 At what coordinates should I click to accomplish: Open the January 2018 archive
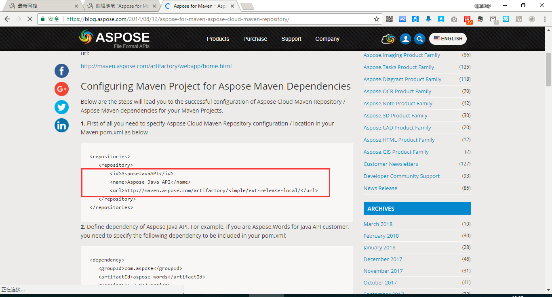click(379, 247)
